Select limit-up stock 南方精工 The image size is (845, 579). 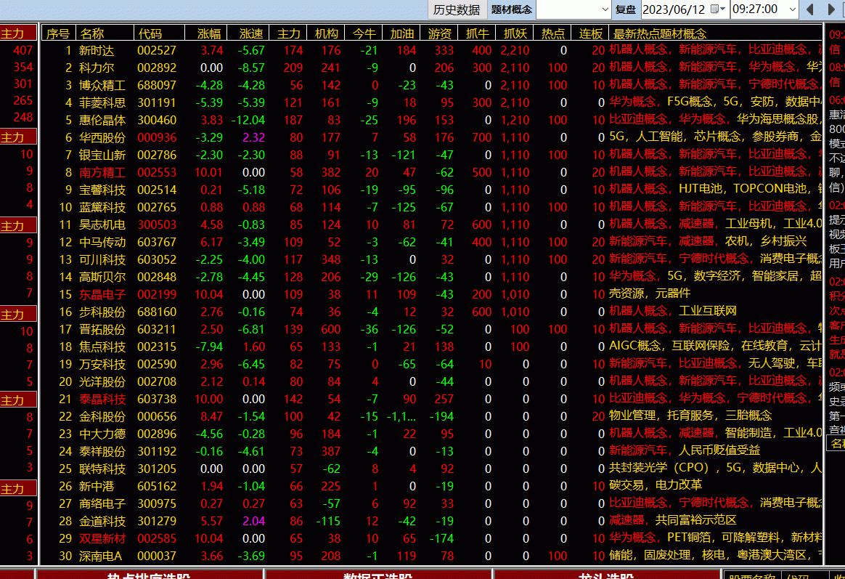pyautogui.click(x=432, y=172)
